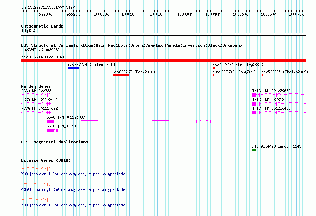Viewport: 316px width, 216px height.
Task: Click the TMTC4 NM_001079669 magenta exon block
Action: click(254, 95)
